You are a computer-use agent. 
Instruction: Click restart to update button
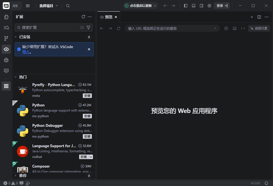point(140,6)
